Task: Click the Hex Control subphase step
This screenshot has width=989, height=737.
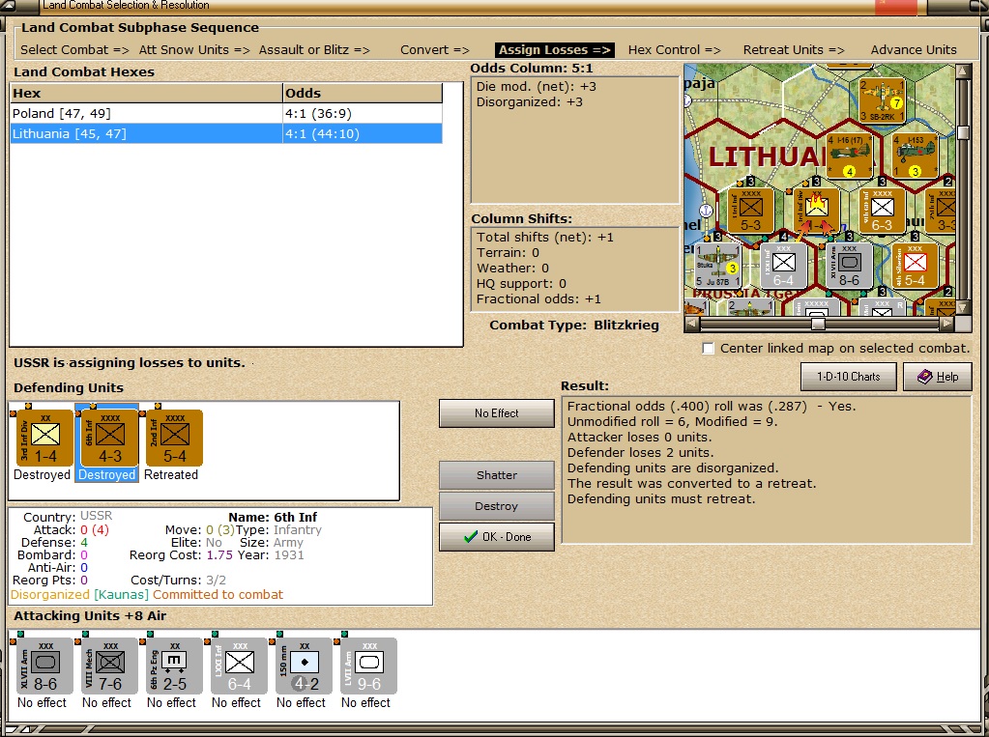Action: pyautogui.click(x=674, y=50)
